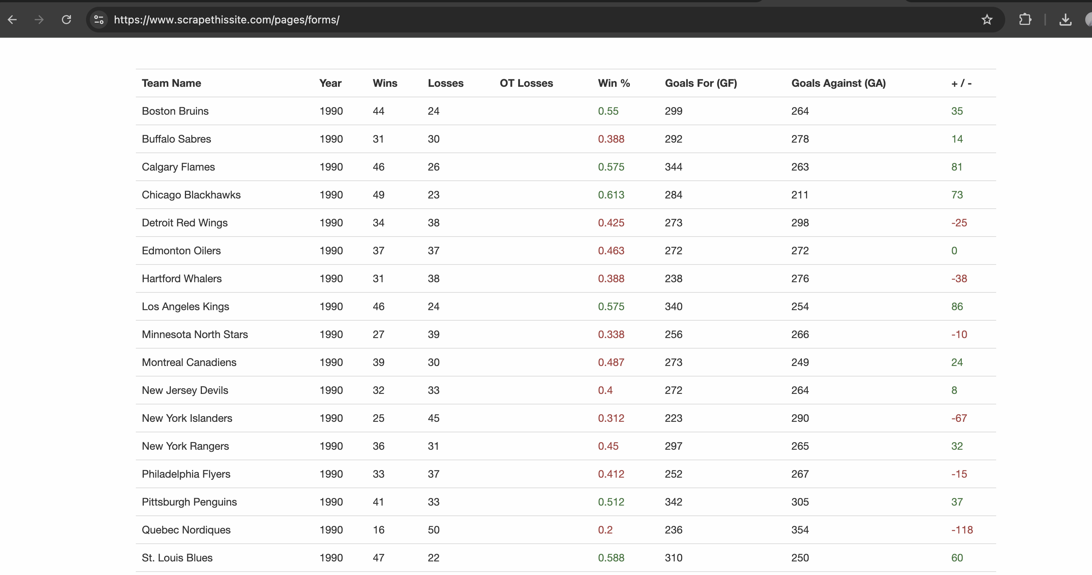Image resolution: width=1092 pixels, height=575 pixels.
Task: Click the URL address bar text
Action: tap(226, 20)
